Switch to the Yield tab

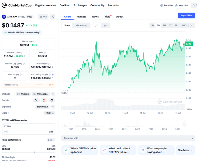107,17
